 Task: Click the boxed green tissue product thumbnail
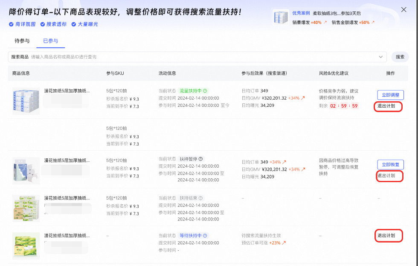pyautogui.click(x=26, y=208)
